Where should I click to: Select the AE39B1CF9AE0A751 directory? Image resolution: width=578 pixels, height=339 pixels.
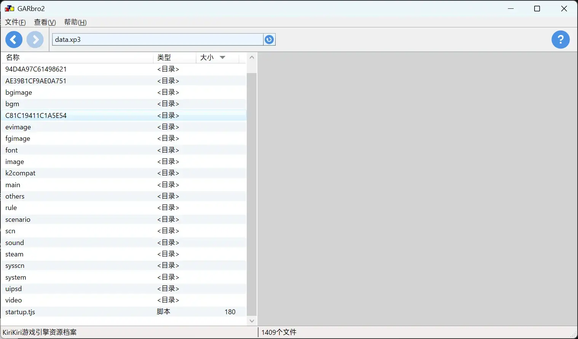124,81
